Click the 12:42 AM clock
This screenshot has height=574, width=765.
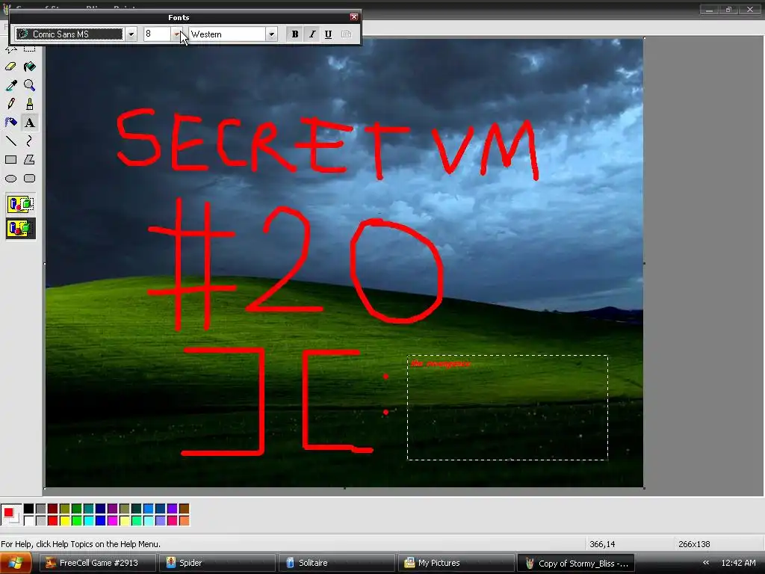point(738,563)
